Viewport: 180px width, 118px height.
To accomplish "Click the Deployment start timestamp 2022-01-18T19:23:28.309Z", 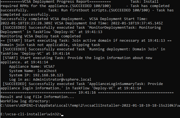I will click(27, 23).
